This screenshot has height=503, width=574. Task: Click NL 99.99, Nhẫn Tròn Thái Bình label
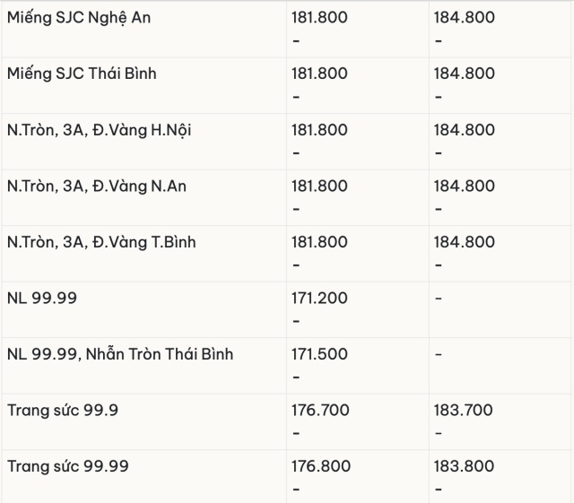pyautogui.click(x=120, y=354)
